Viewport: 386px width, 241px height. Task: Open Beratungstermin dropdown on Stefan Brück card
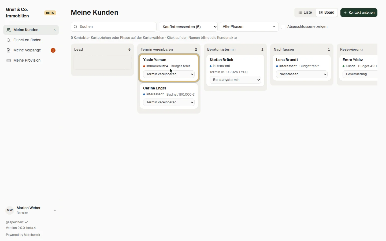235,80
